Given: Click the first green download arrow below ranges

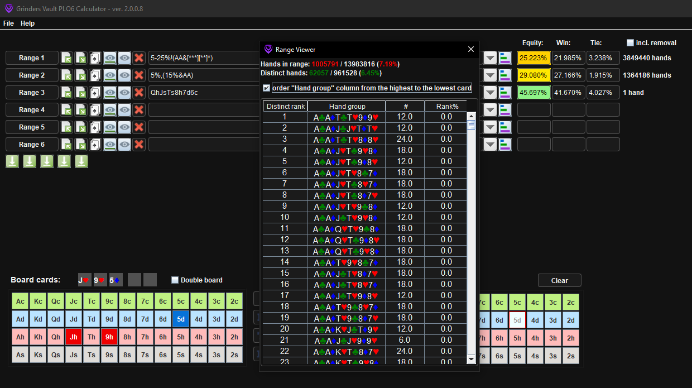Looking at the screenshot, I should pyautogui.click(x=12, y=161).
